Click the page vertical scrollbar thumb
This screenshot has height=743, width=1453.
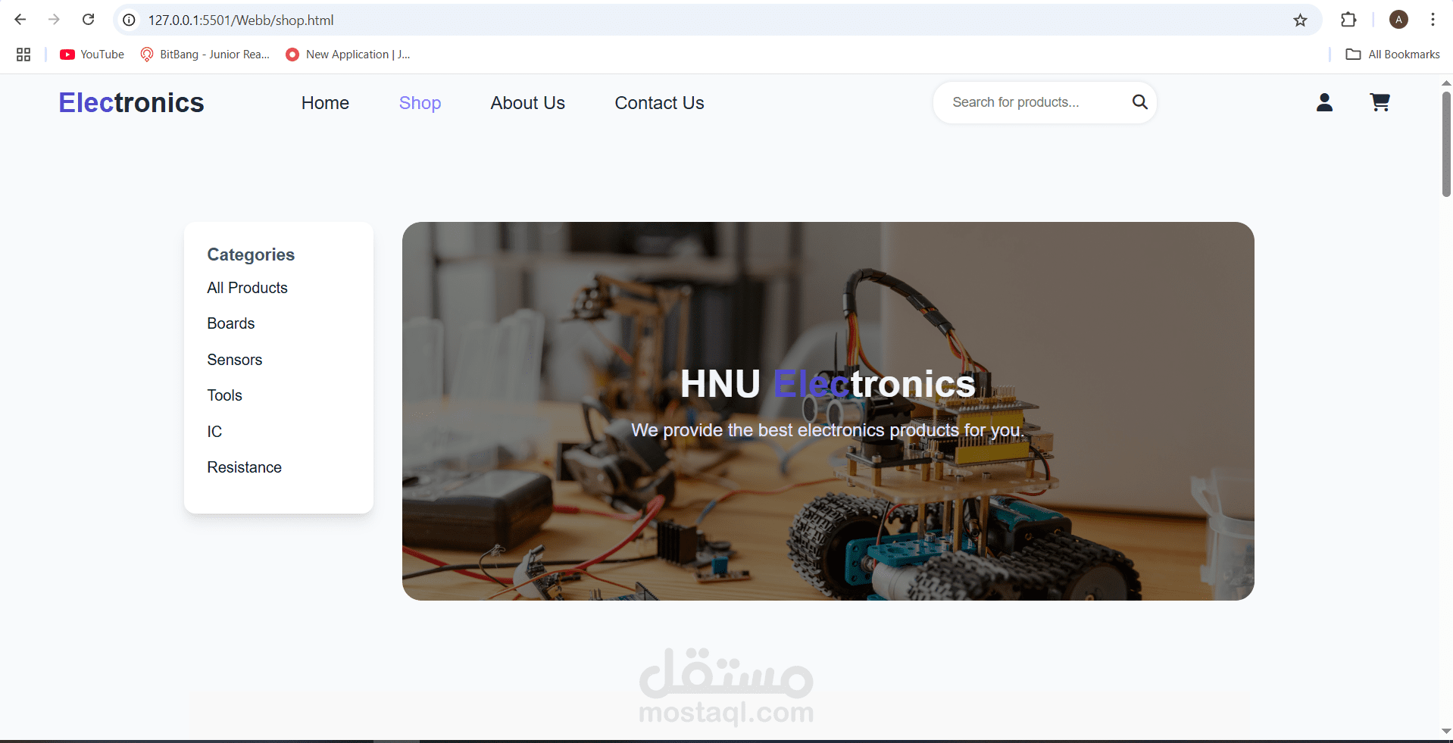(1446, 144)
